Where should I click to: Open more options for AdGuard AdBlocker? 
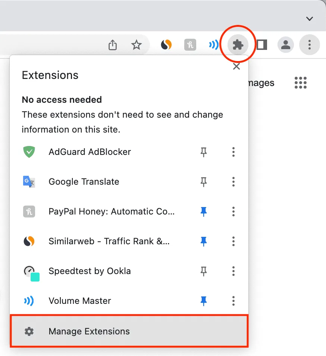pos(233,152)
